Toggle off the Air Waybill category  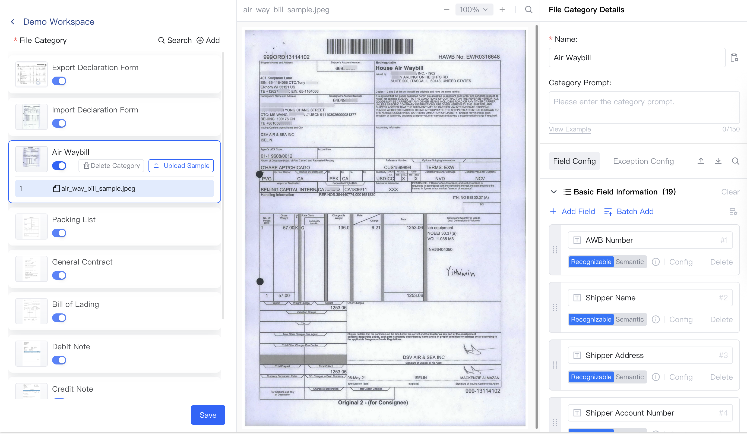coord(59,165)
